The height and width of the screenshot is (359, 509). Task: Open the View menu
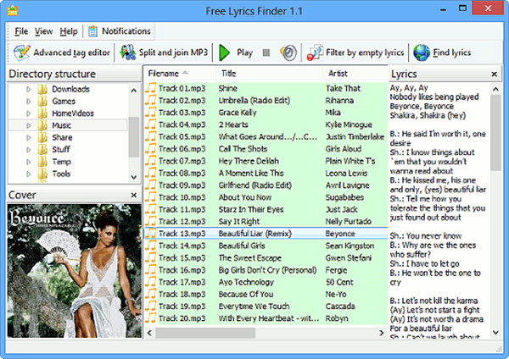click(x=44, y=31)
